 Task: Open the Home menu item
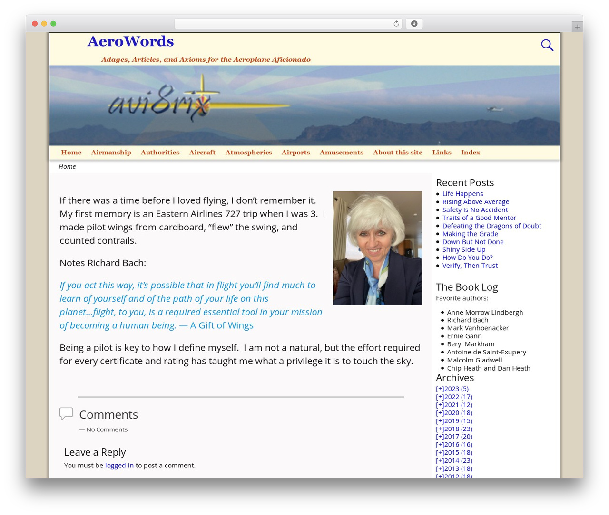[71, 153]
